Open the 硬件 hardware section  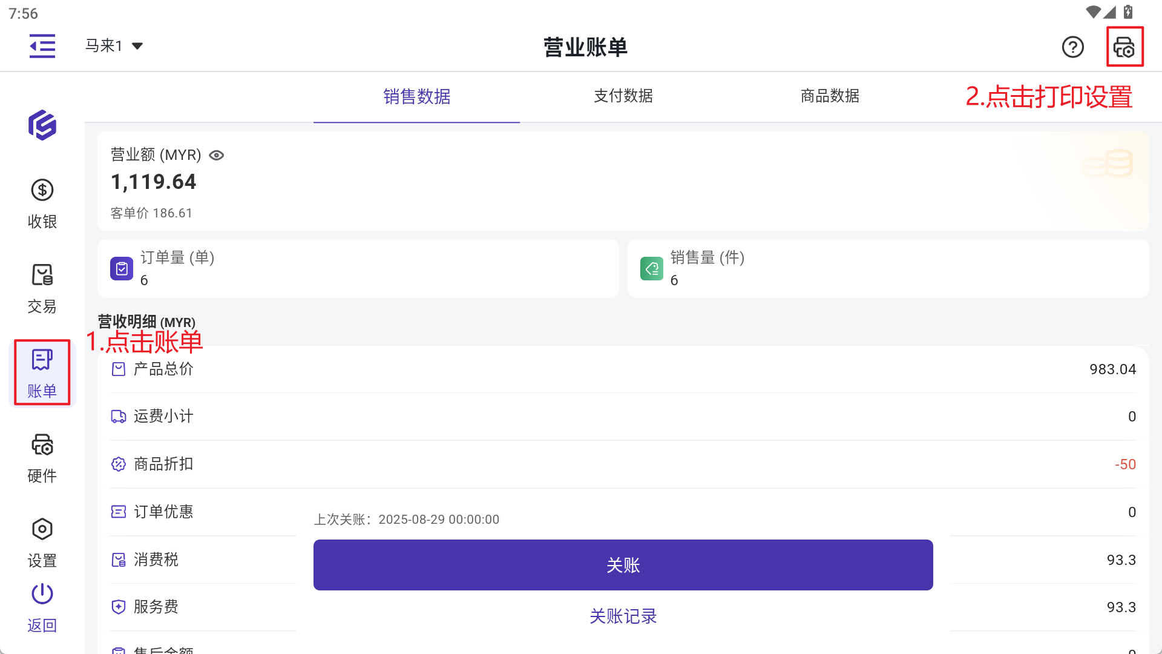pyautogui.click(x=42, y=458)
